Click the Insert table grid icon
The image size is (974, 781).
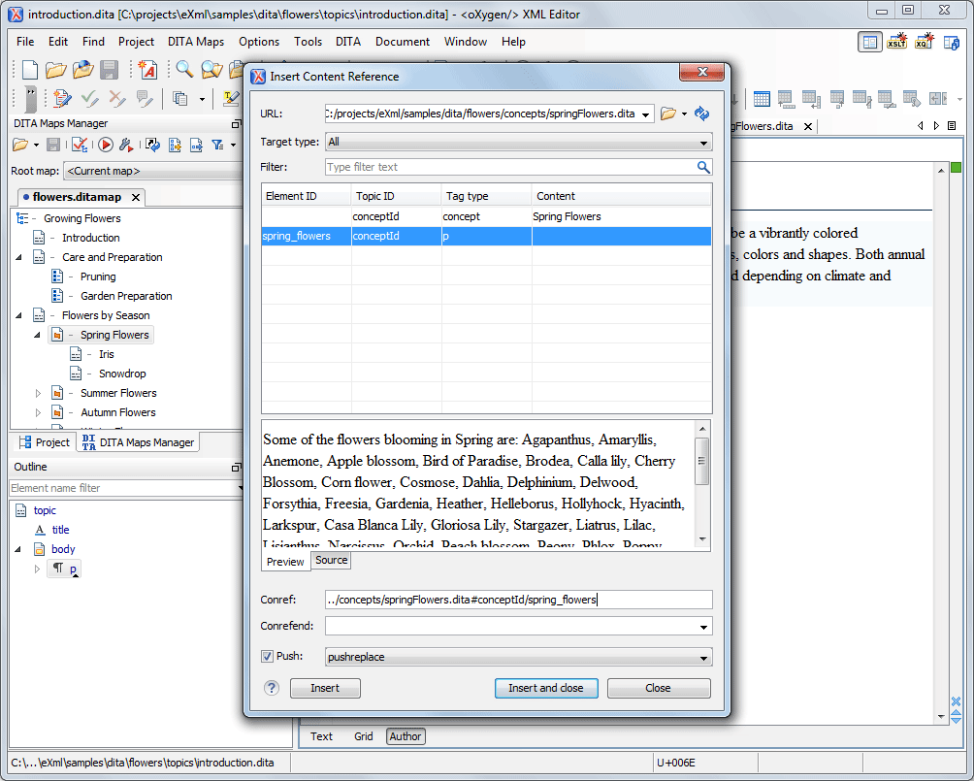pyautogui.click(x=761, y=98)
